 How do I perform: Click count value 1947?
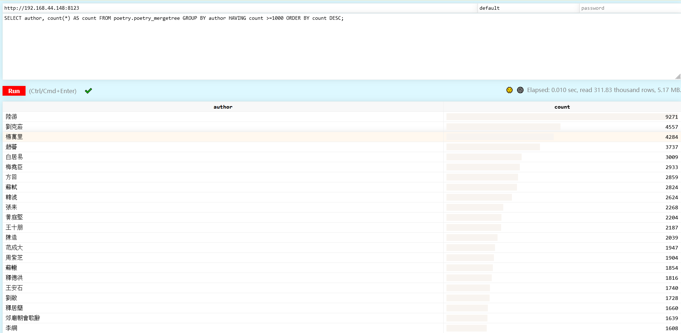pos(672,248)
